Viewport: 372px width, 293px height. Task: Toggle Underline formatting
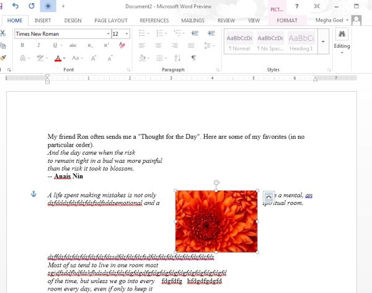pyautogui.click(x=55, y=45)
